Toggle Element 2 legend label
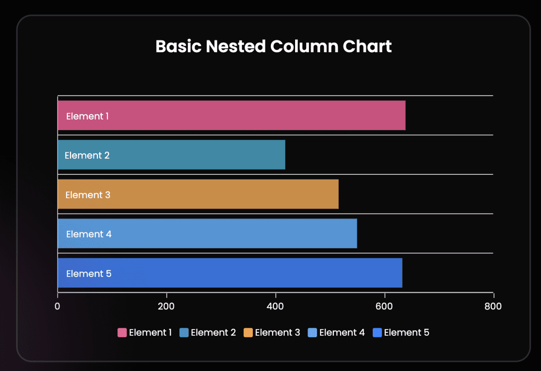Screen dimensions: 541x371 pyautogui.click(x=213, y=333)
